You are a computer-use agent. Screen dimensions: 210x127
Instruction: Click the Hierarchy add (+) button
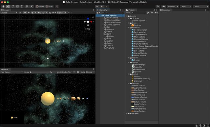(98, 13)
